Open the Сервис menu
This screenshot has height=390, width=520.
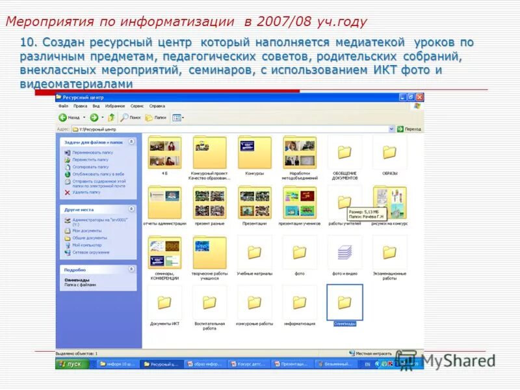point(135,106)
